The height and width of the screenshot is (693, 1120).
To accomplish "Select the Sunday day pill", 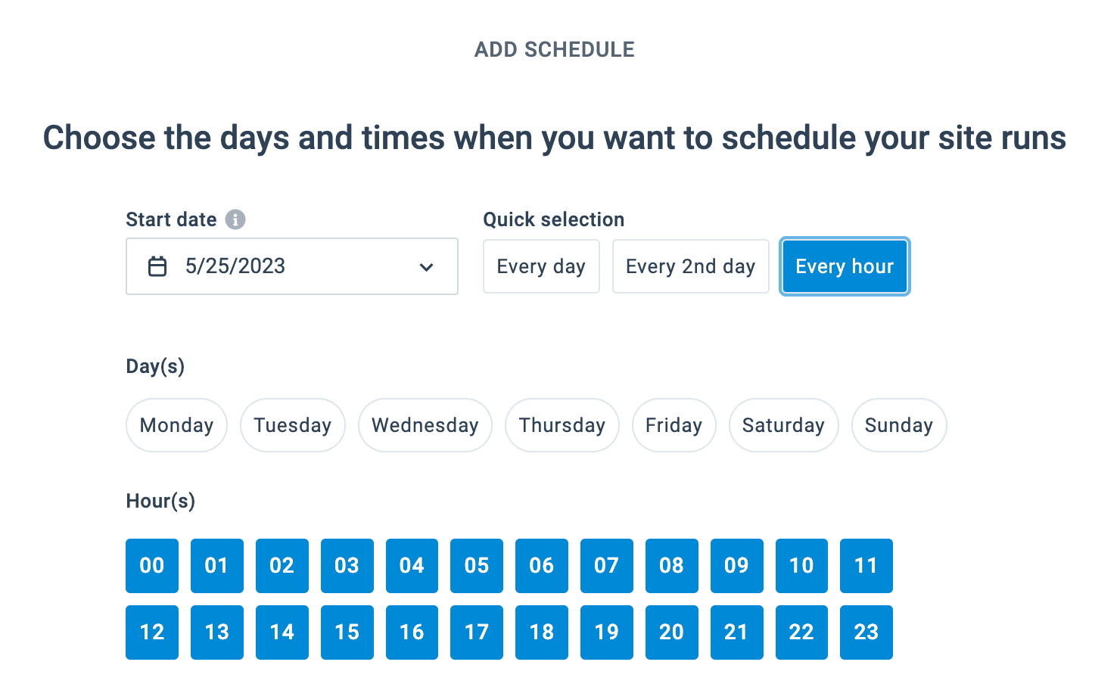I will [x=898, y=425].
